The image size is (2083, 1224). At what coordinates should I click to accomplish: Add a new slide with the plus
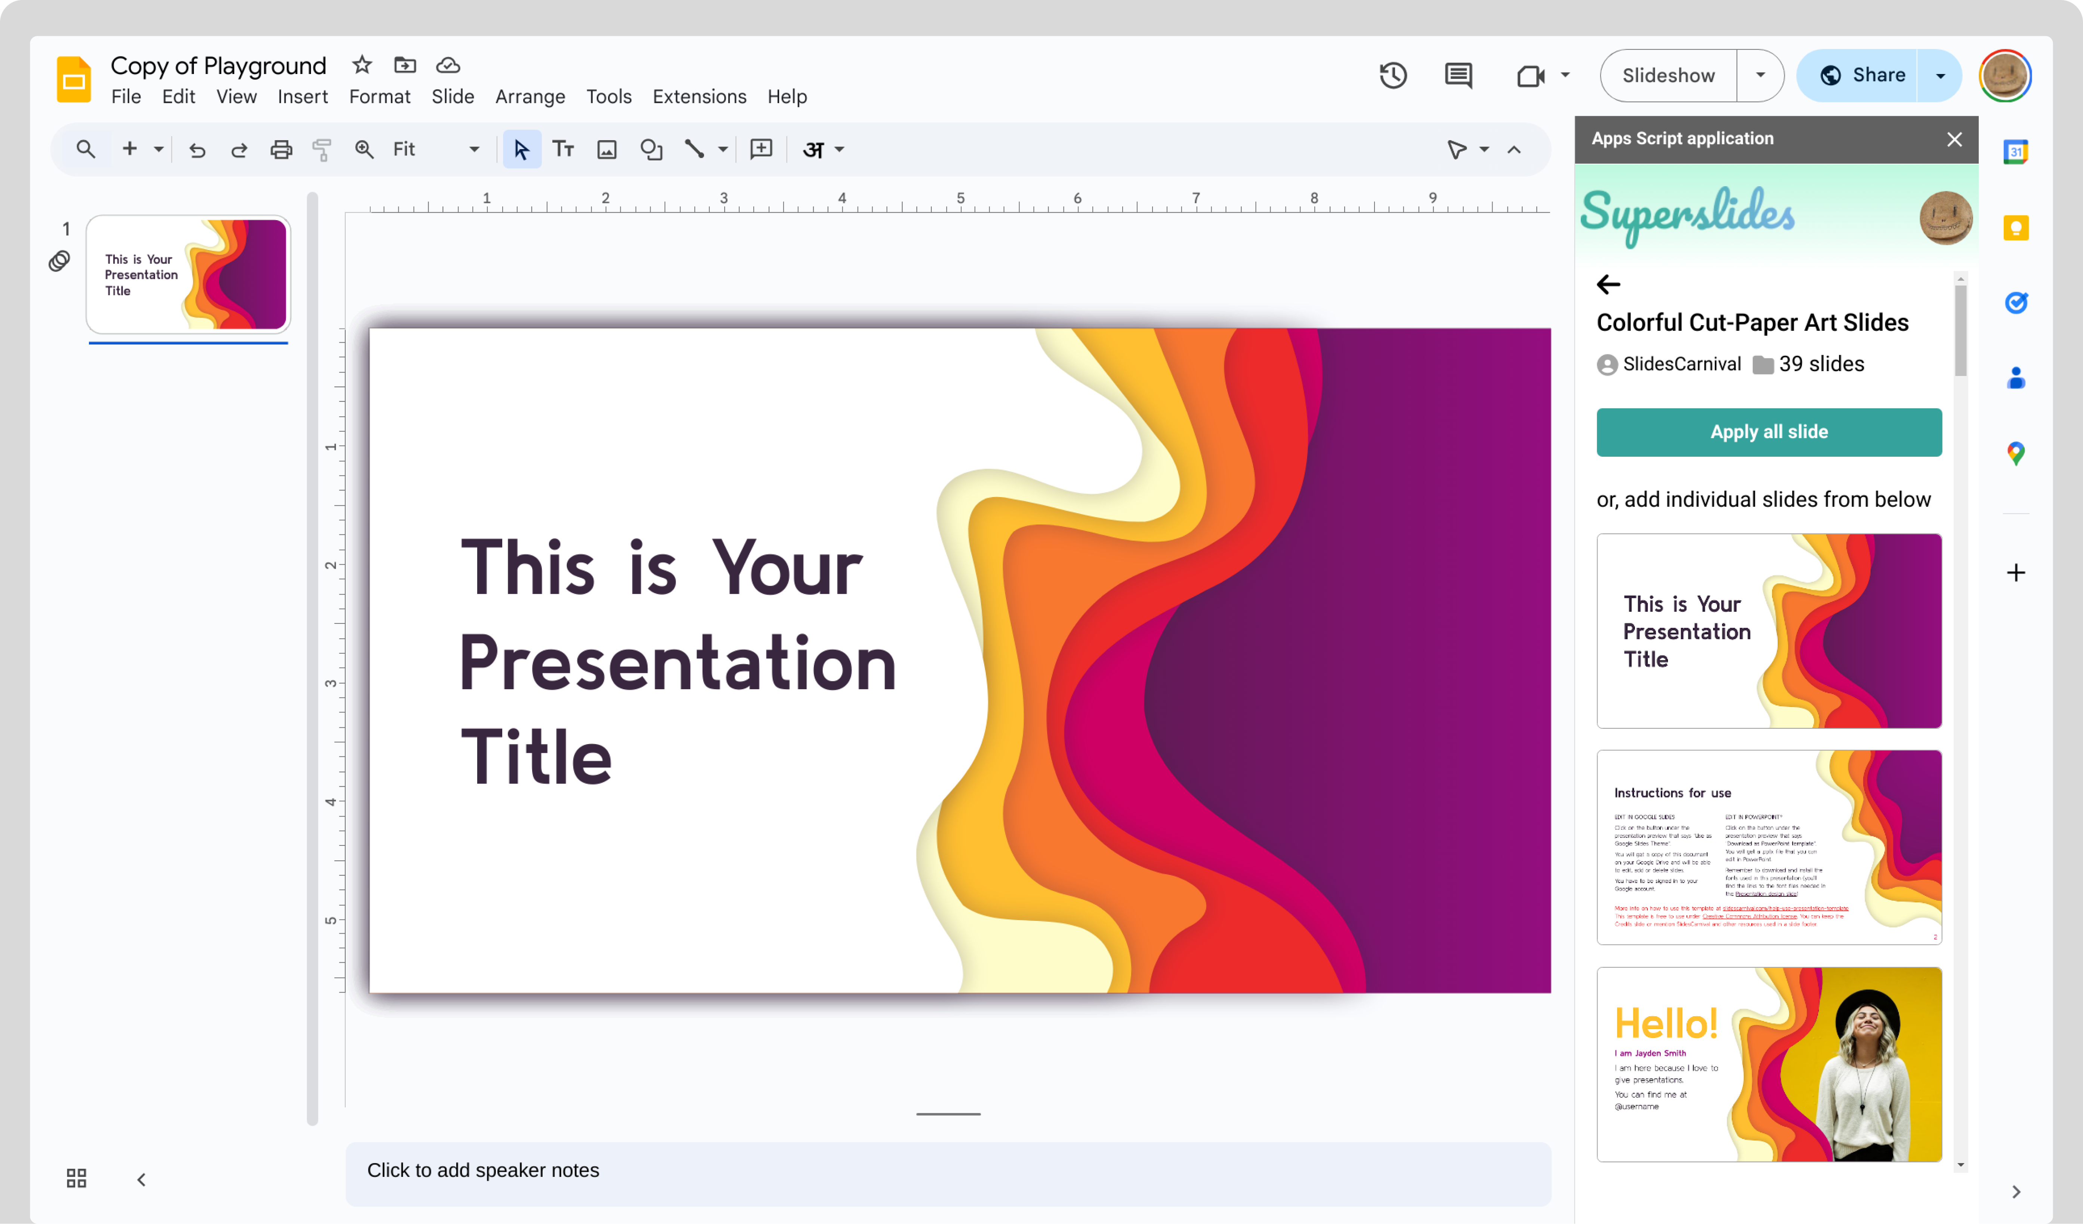coord(130,149)
